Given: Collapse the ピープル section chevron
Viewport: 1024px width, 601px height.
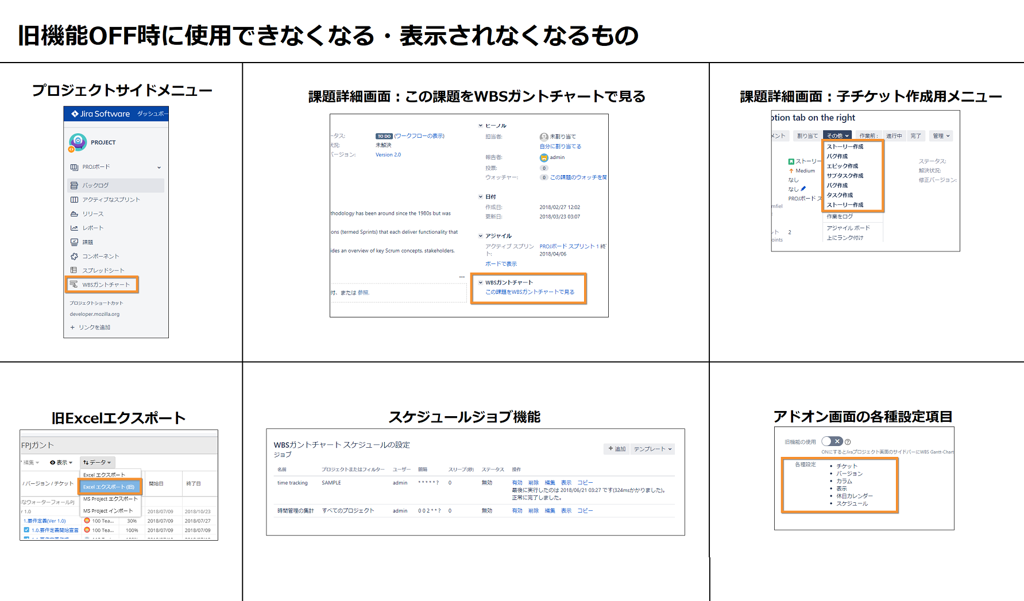Looking at the screenshot, I should coord(481,126).
